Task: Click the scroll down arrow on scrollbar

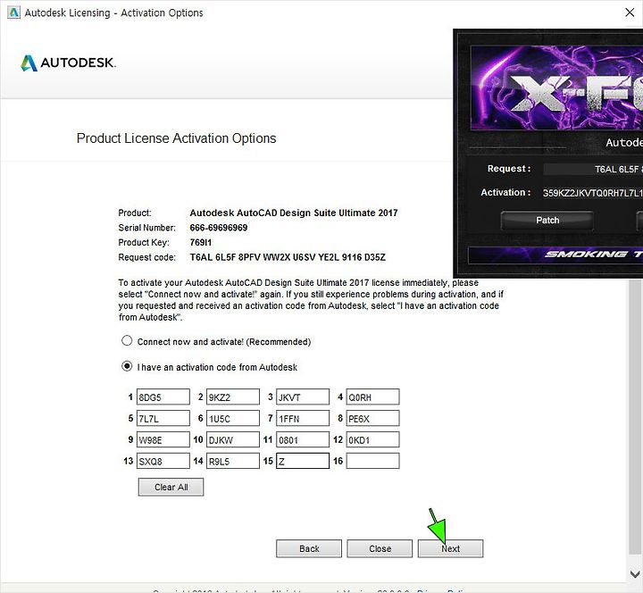Action: click(635, 573)
